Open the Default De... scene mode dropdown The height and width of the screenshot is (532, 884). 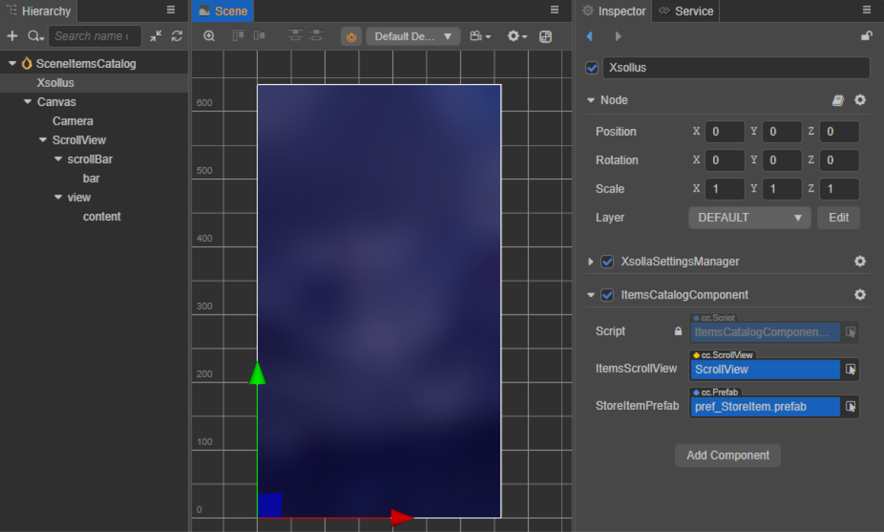413,36
